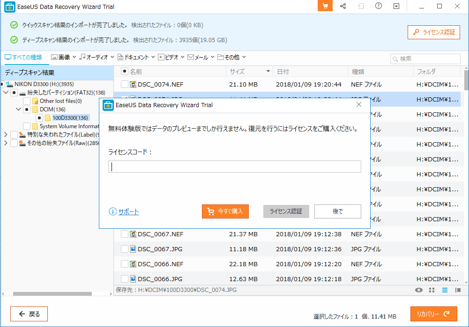
Task: Open the help question mark icon
Action: pos(379,6)
